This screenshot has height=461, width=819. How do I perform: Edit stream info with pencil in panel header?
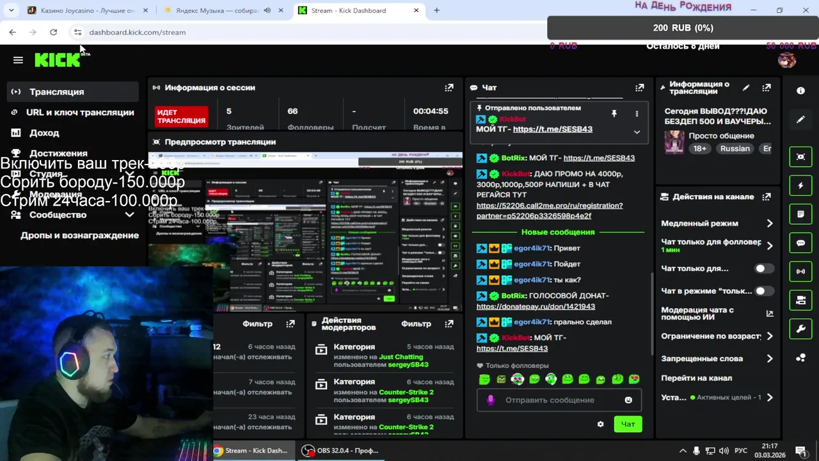coord(746,88)
